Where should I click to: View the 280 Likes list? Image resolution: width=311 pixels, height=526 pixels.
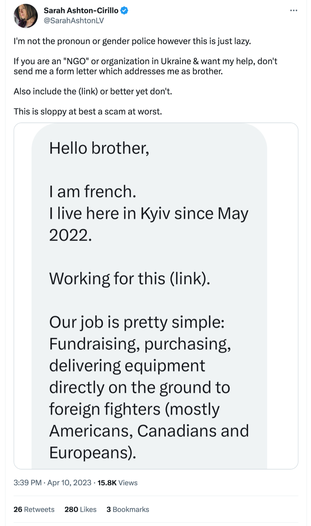(x=80, y=509)
